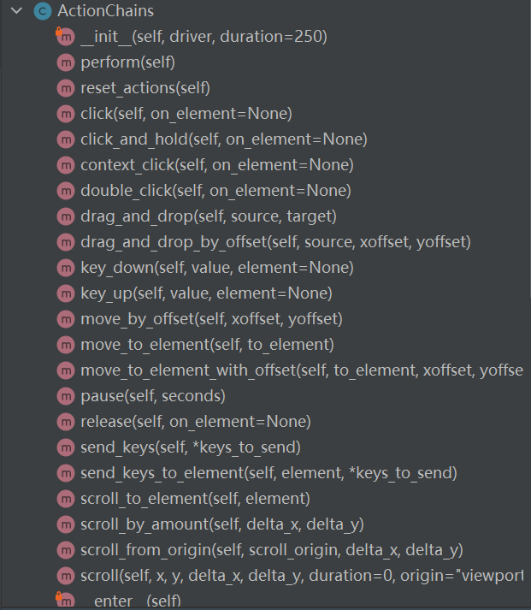Click the method icon next to perform(self)
The width and height of the screenshot is (531, 610).
[x=65, y=62]
